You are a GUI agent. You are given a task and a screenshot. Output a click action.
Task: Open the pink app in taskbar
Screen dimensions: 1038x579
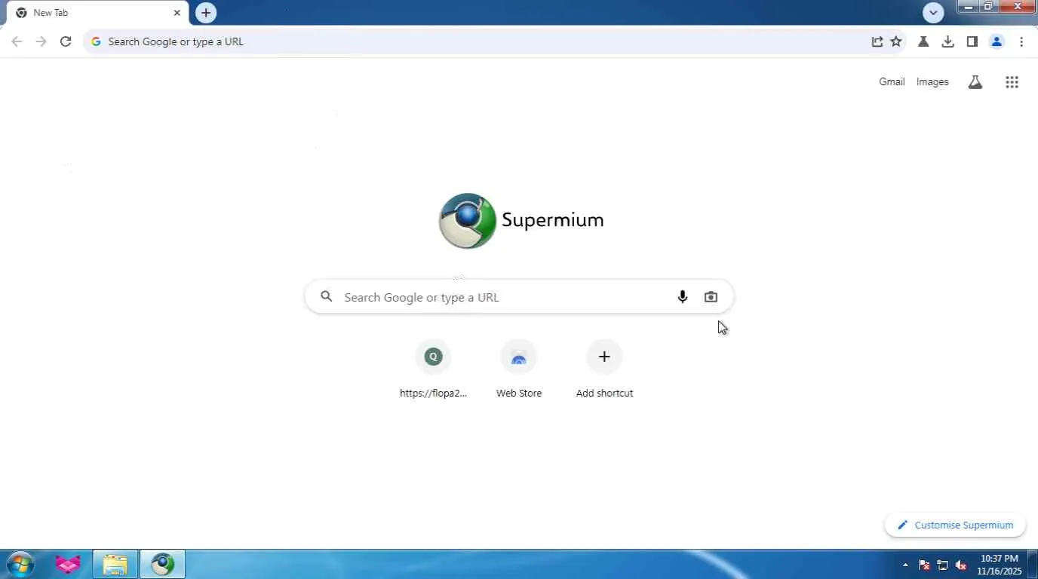click(68, 564)
